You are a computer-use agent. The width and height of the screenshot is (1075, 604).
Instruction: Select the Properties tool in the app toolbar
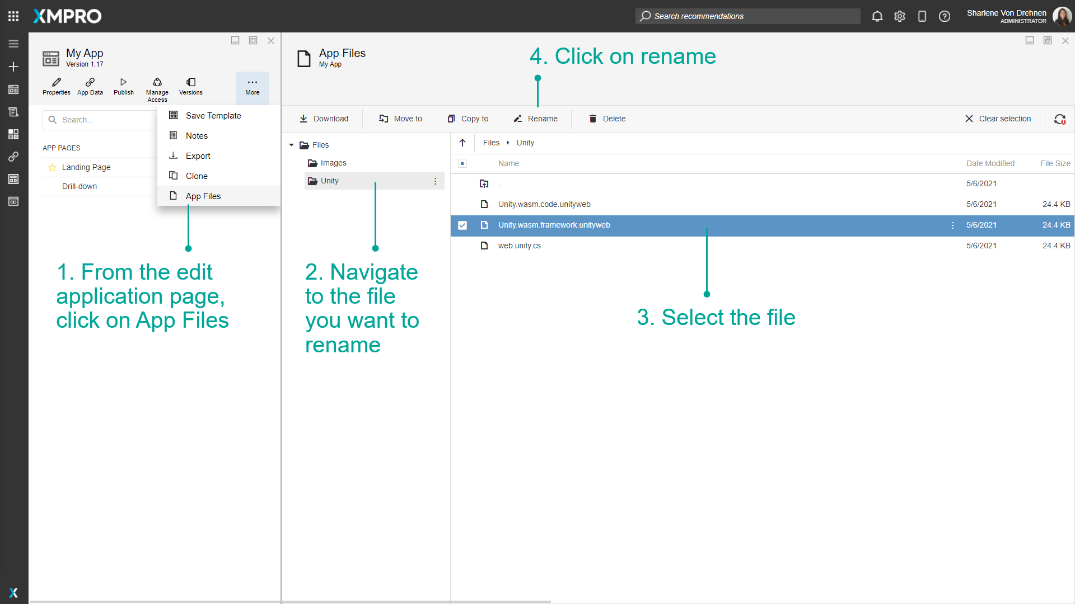(56, 87)
